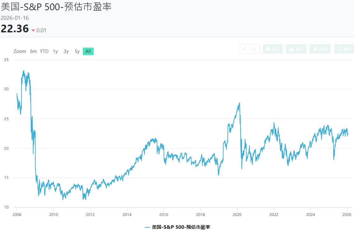Click the 2008 high point on the line
The width and height of the screenshot is (354, 230).
click(x=24, y=71)
